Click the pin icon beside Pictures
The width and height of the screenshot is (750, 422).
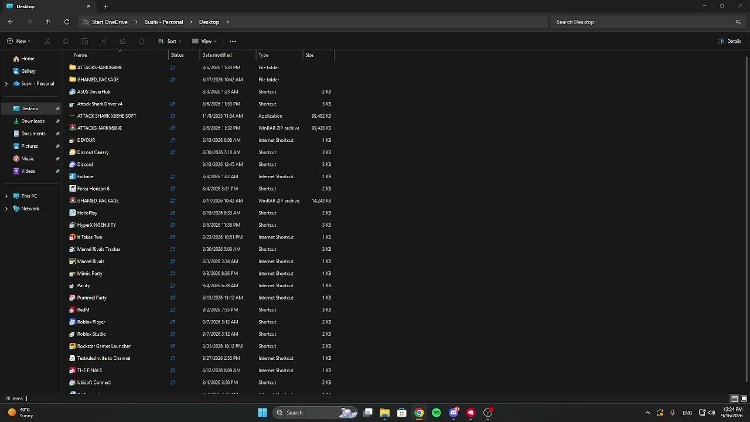click(x=57, y=147)
